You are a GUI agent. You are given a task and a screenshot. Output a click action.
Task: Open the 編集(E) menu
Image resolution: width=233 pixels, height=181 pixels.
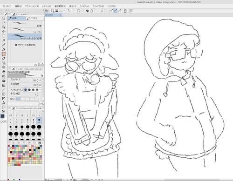pos(18,7)
